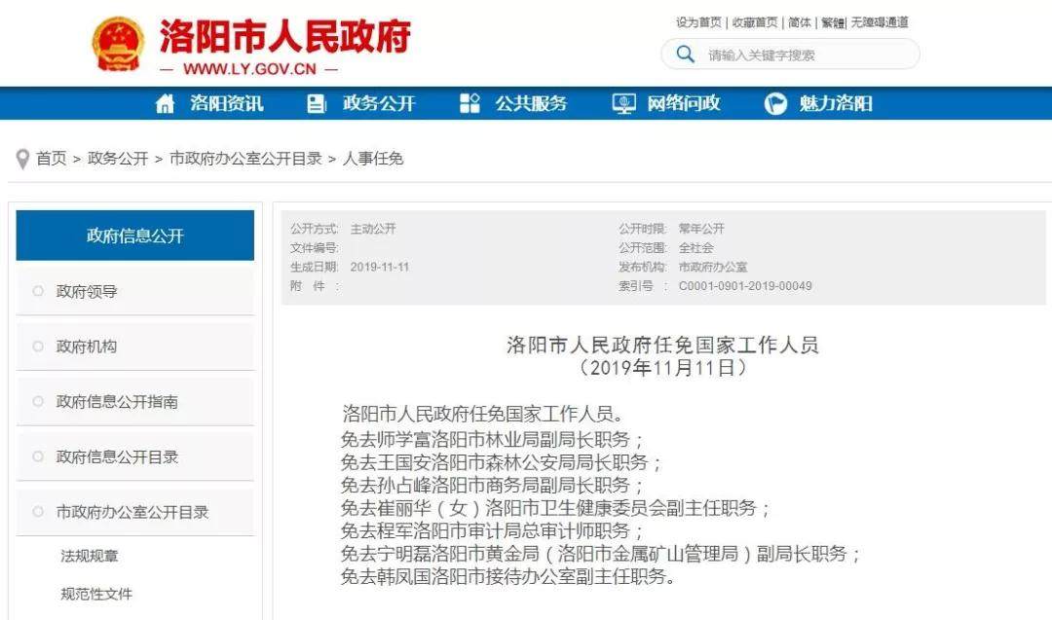Click the 设为首页 link
This screenshot has width=1052, height=620.
pyautogui.click(x=698, y=22)
